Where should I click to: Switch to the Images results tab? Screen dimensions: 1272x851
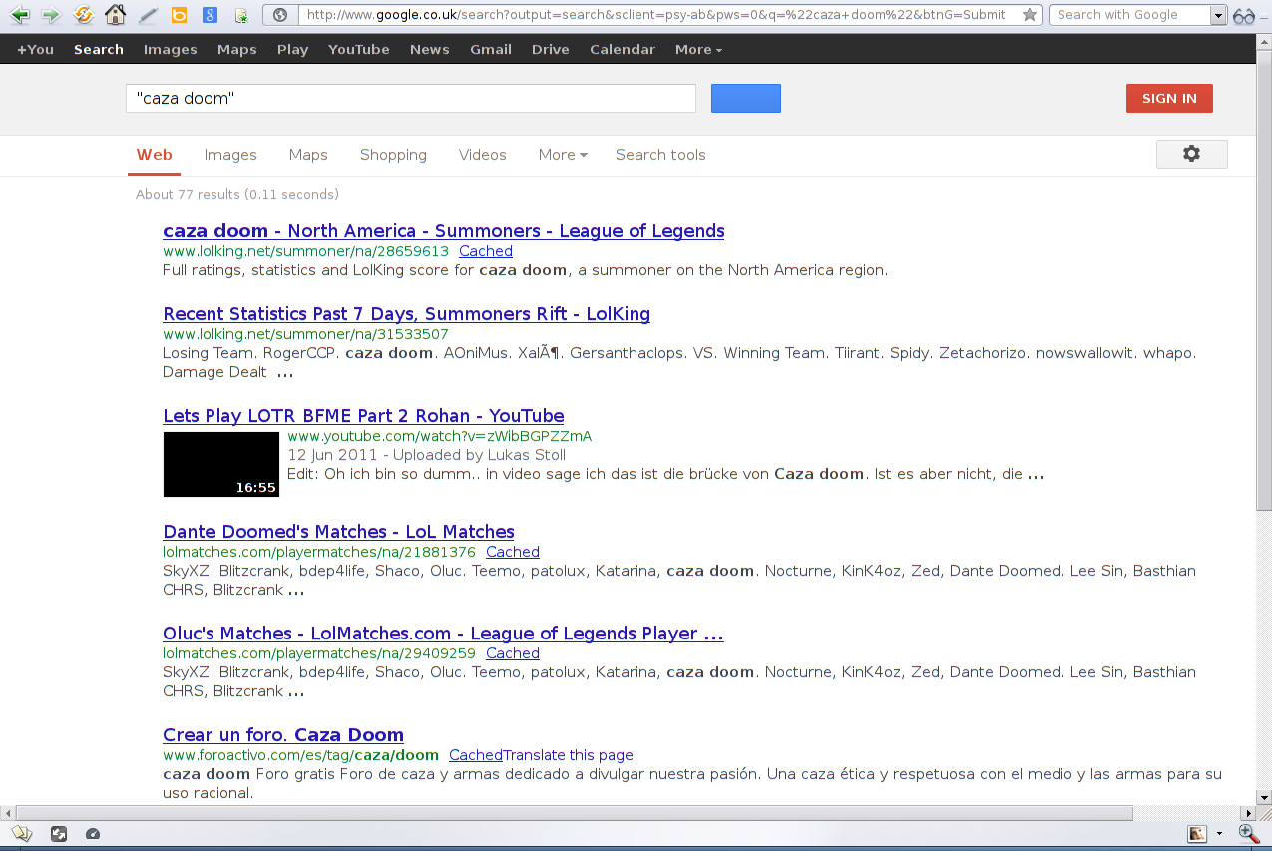pos(230,155)
